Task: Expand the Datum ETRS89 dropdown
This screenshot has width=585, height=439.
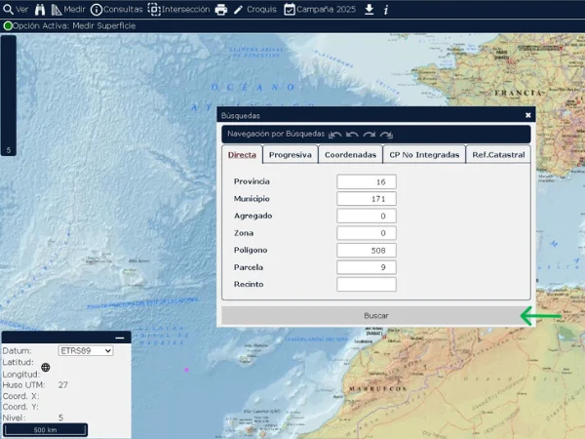Action: 86,351
